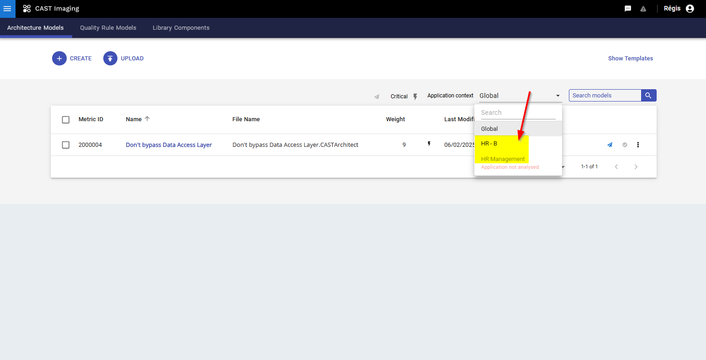Screen dimensions: 706x360
Task: Switch to Architecture Models tab
Action: click(x=36, y=28)
